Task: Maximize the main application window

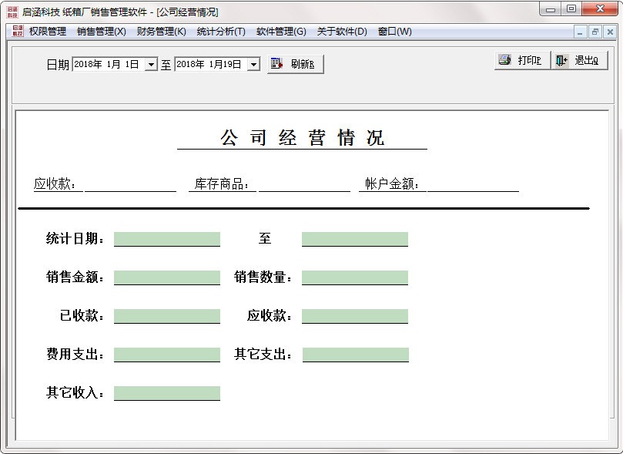Action: (x=571, y=8)
